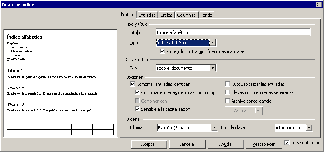
Task: Click Título 1 heading in preview
Action: 15,71
